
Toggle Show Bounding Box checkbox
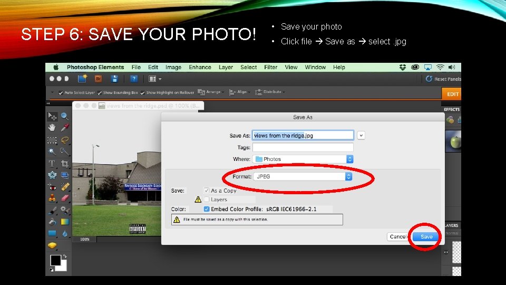[100, 93]
